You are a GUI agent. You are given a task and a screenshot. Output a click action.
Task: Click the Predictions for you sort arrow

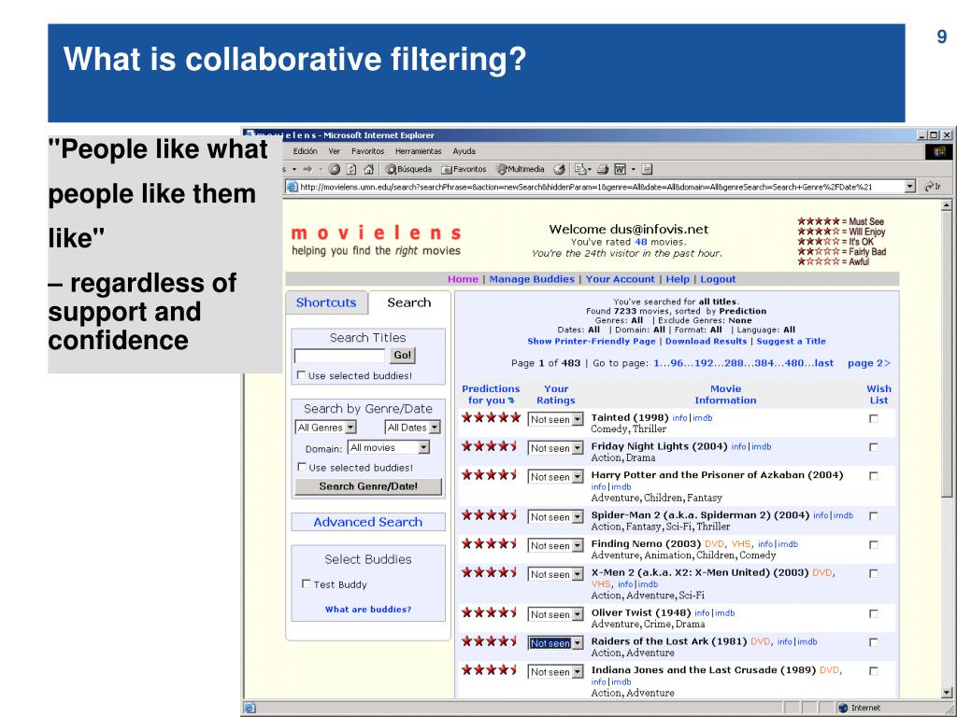(511, 401)
